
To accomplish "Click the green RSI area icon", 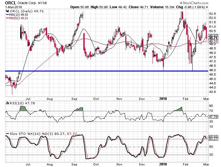I will click(x=7, y=103).
